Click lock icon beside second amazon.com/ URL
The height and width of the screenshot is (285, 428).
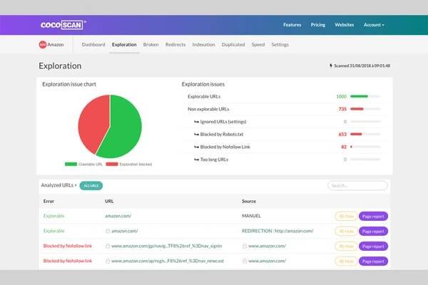tap(108, 231)
